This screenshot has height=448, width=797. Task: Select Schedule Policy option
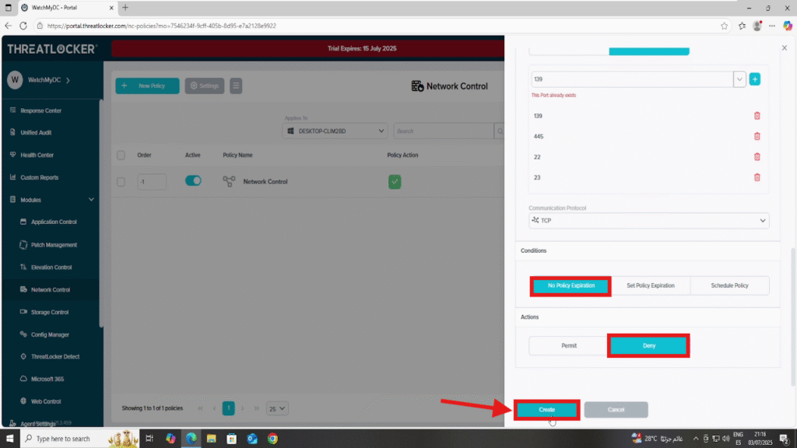pyautogui.click(x=729, y=285)
